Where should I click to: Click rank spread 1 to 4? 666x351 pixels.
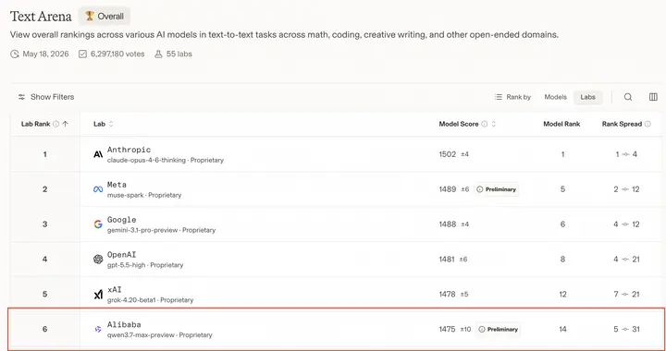click(626, 154)
